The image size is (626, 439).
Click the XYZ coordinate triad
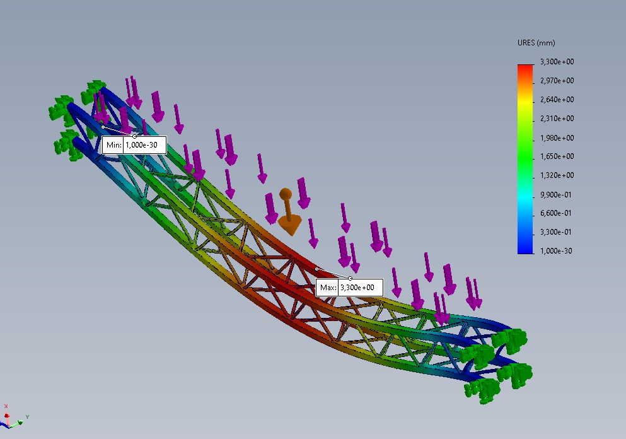14,418
